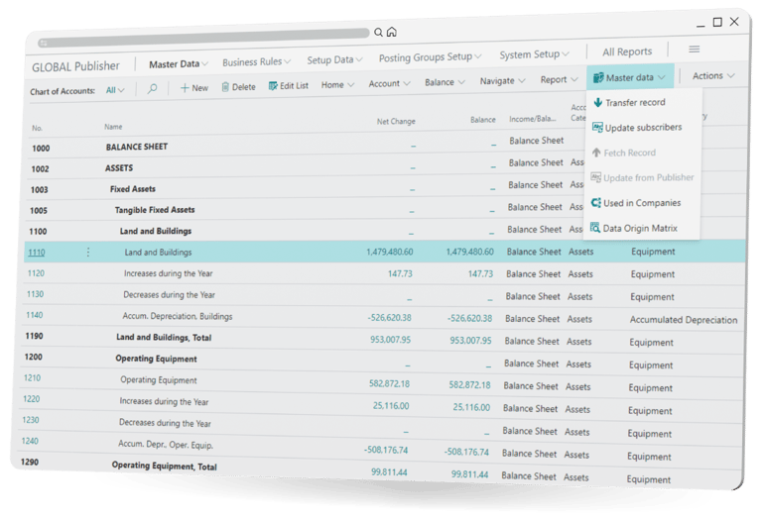The image size is (763, 521).
Task: Click the Update subscribers icon
Action: pos(597,127)
